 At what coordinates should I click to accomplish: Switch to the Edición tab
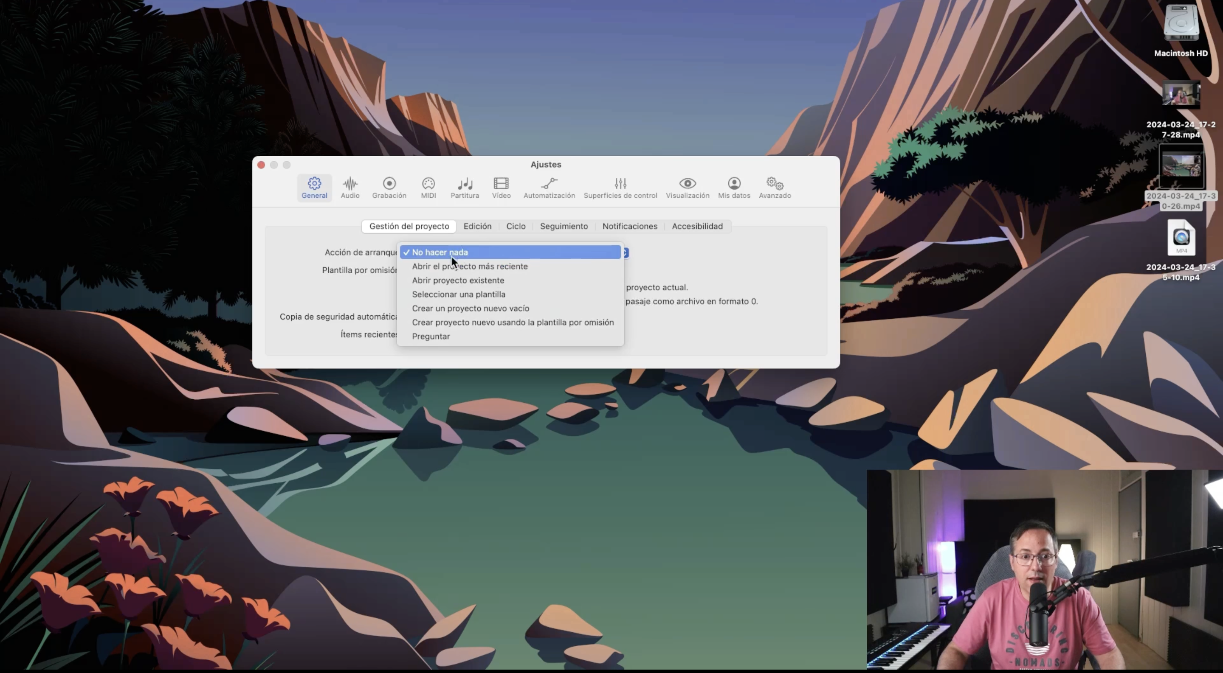pos(477,226)
